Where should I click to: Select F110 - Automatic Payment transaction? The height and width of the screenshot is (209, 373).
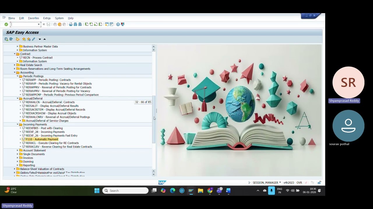[x=42, y=139]
